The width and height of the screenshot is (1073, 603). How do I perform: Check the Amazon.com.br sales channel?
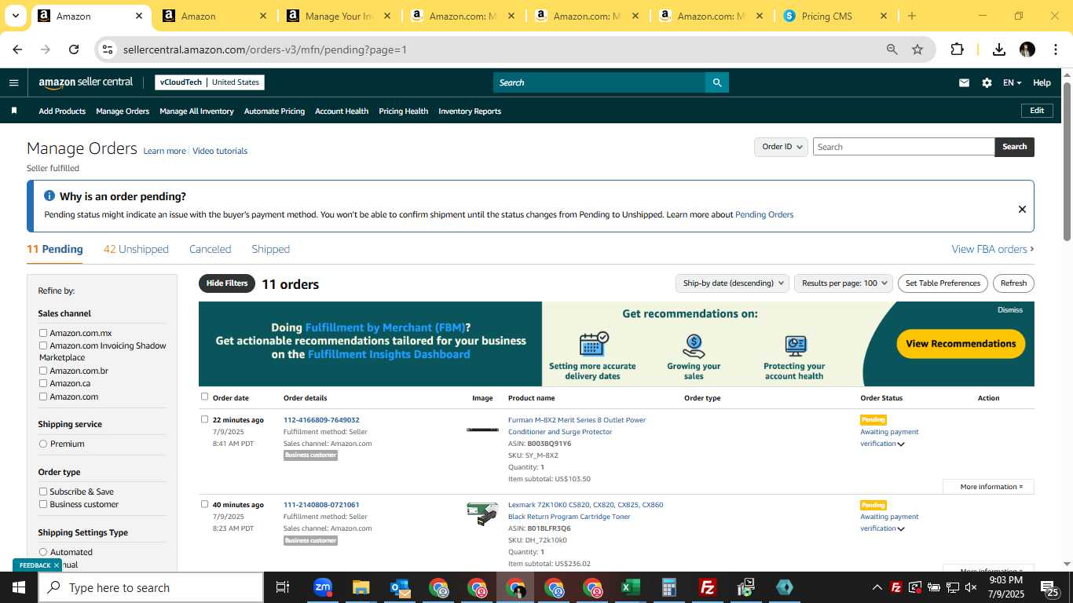tap(43, 371)
